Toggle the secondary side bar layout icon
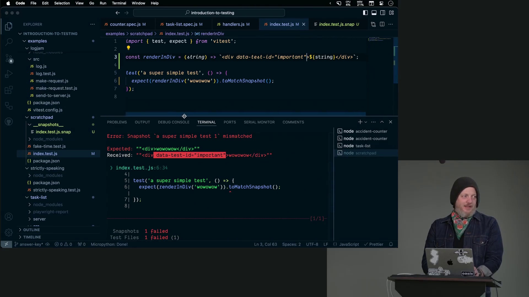The image size is (529, 297). 383,13
